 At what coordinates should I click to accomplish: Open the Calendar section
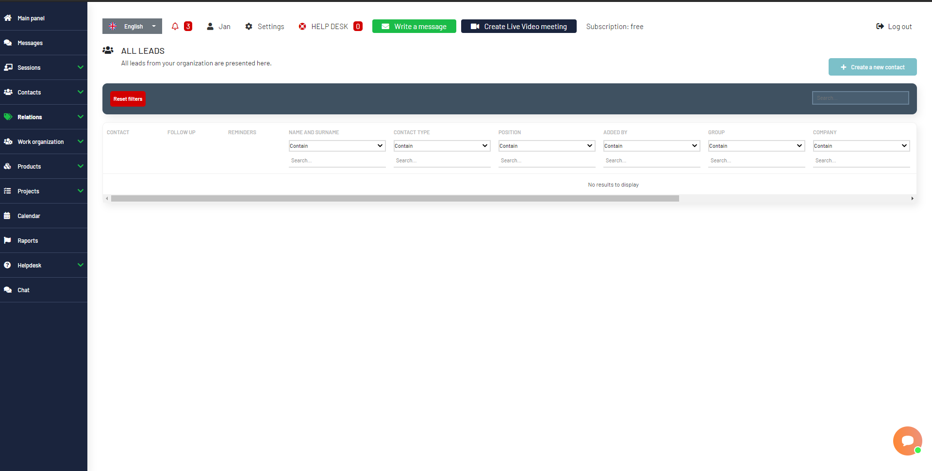pos(29,216)
